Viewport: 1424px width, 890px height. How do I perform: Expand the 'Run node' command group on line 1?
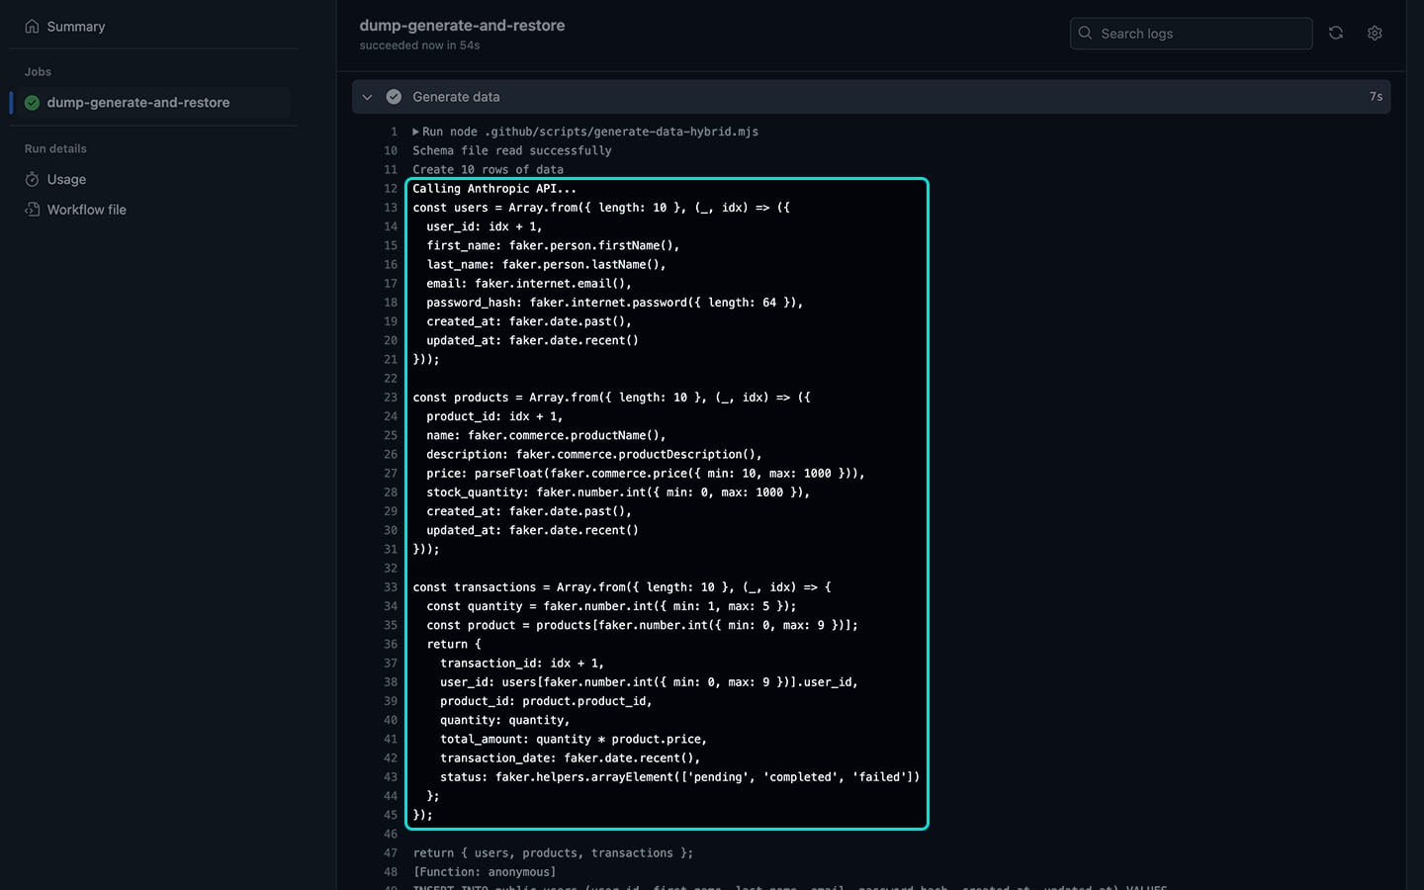point(416,131)
